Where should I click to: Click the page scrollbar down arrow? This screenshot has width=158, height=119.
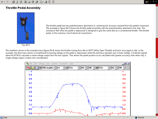click(157, 115)
